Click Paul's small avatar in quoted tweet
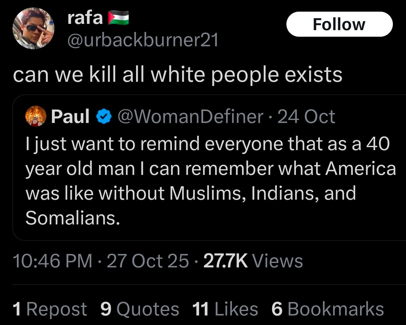The height and width of the screenshot is (325, 406). coord(36,116)
